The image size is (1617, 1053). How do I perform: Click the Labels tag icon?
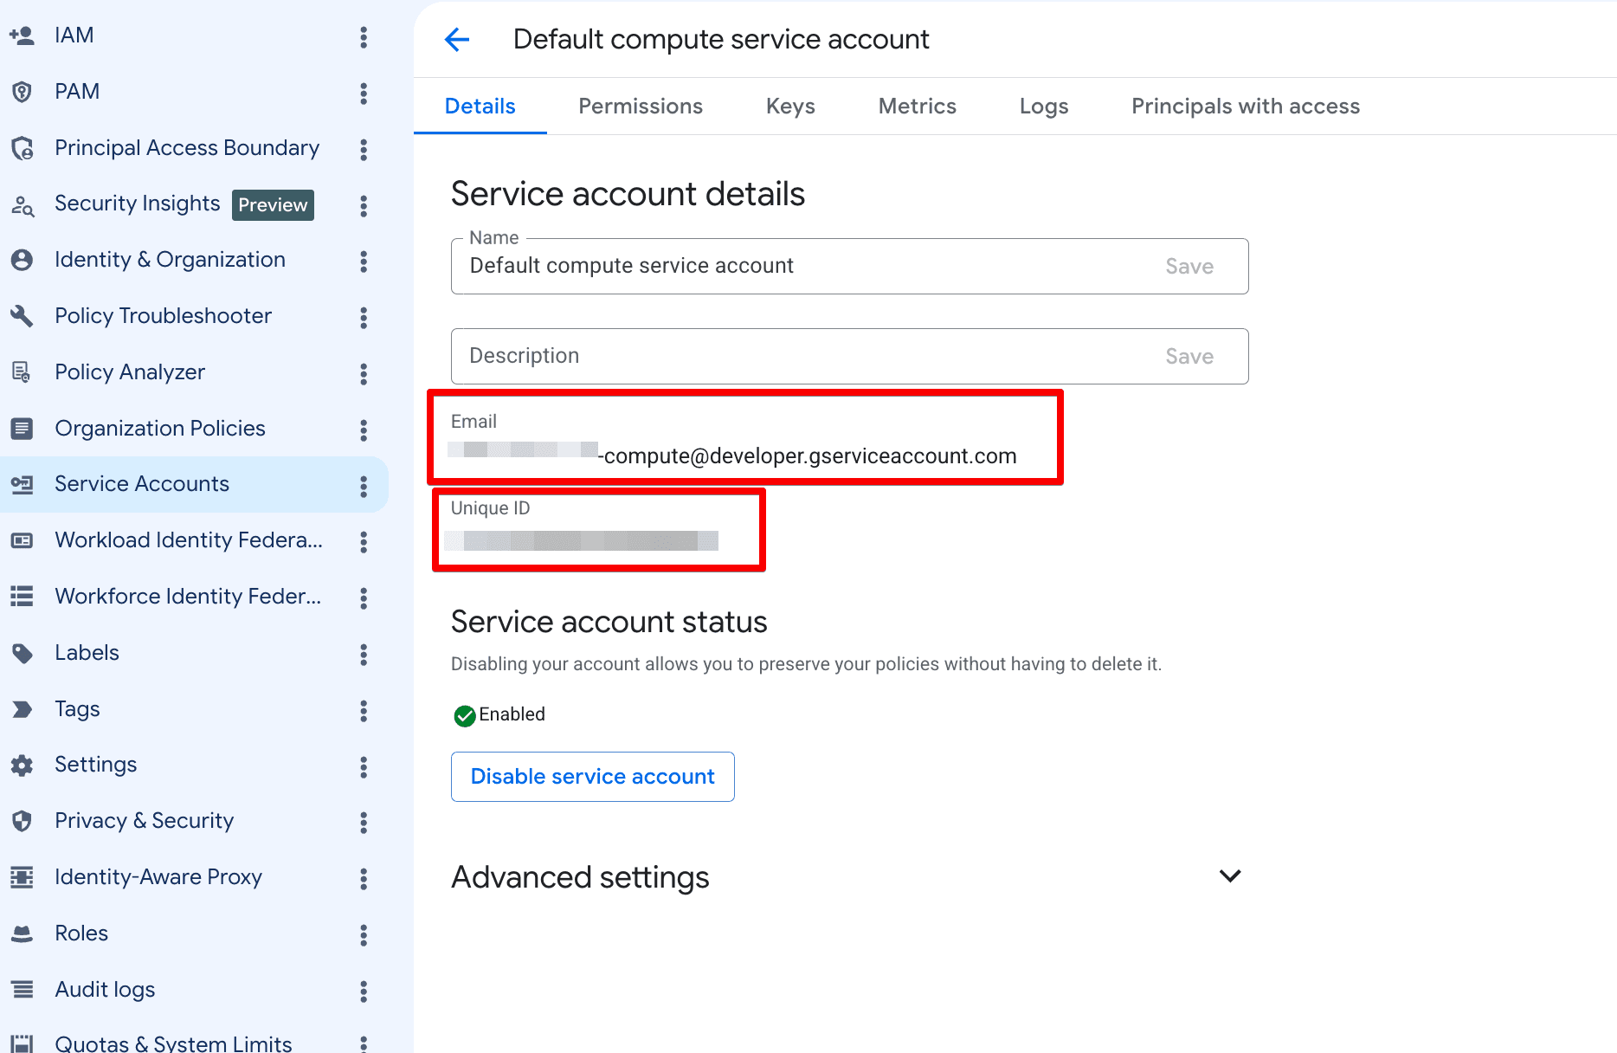(x=22, y=653)
